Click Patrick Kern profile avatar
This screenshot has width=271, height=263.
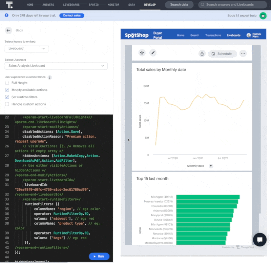tap(249, 35)
